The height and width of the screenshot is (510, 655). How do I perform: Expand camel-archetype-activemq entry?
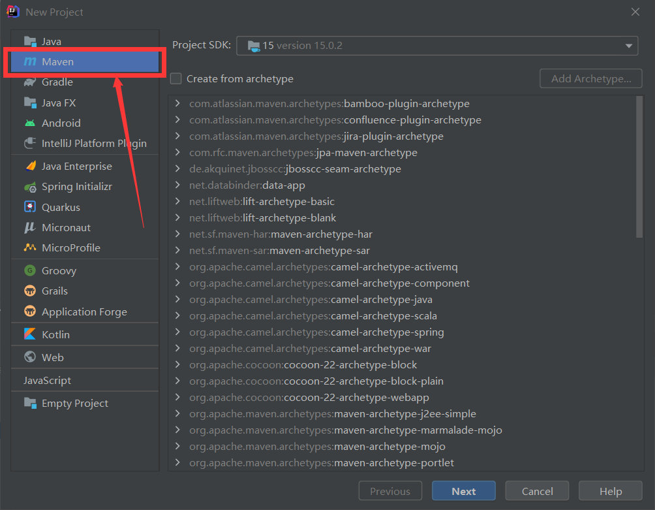pos(177,266)
